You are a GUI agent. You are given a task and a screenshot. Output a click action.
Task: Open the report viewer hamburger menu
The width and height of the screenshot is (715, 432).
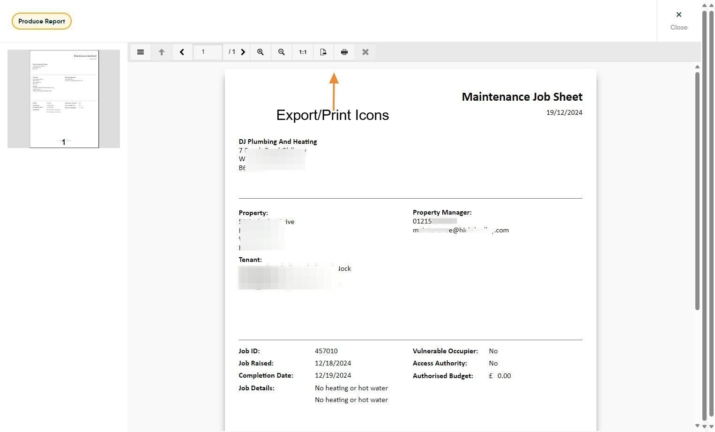click(x=141, y=52)
